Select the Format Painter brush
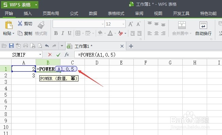This screenshot has height=135, width=222. click(41, 25)
